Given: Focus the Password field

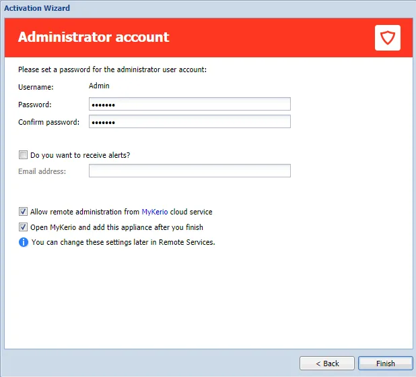Looking at the screenshot, I should click(x=190, y=104).
